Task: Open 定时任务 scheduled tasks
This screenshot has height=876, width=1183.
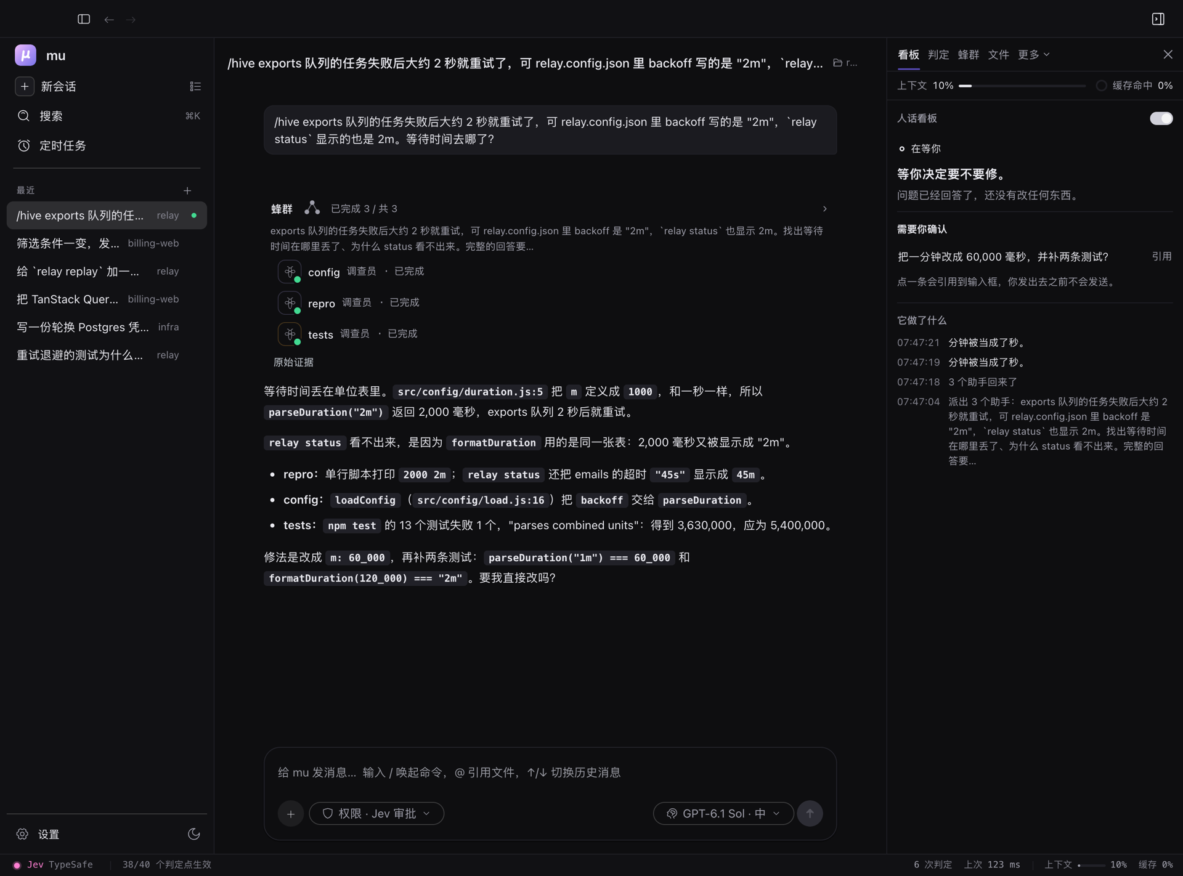Action: (x=107, y=145)
